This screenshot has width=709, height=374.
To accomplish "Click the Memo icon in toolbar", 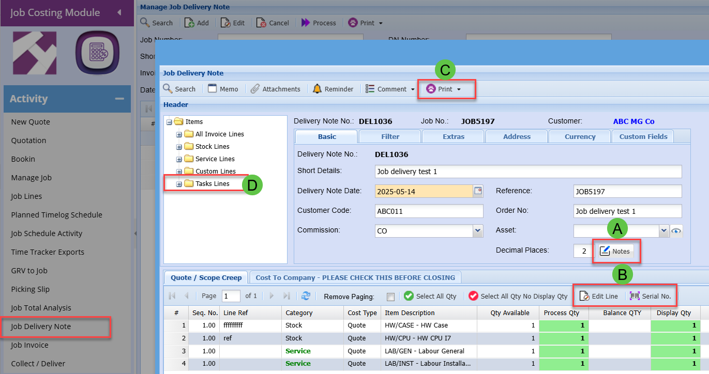I will pyautogui.click(x=213, y=89).
